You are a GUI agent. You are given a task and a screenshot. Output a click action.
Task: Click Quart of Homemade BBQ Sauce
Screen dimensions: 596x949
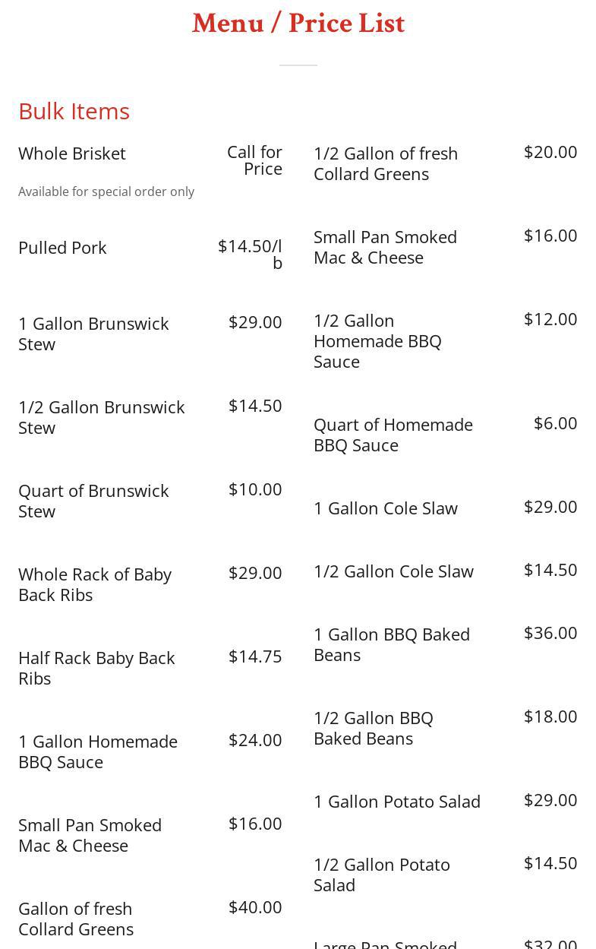click(393, 435)
